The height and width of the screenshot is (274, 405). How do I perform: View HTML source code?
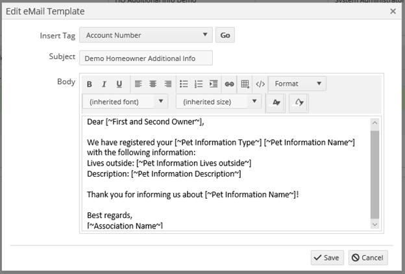pyautogui.click(x=260, y=84)
